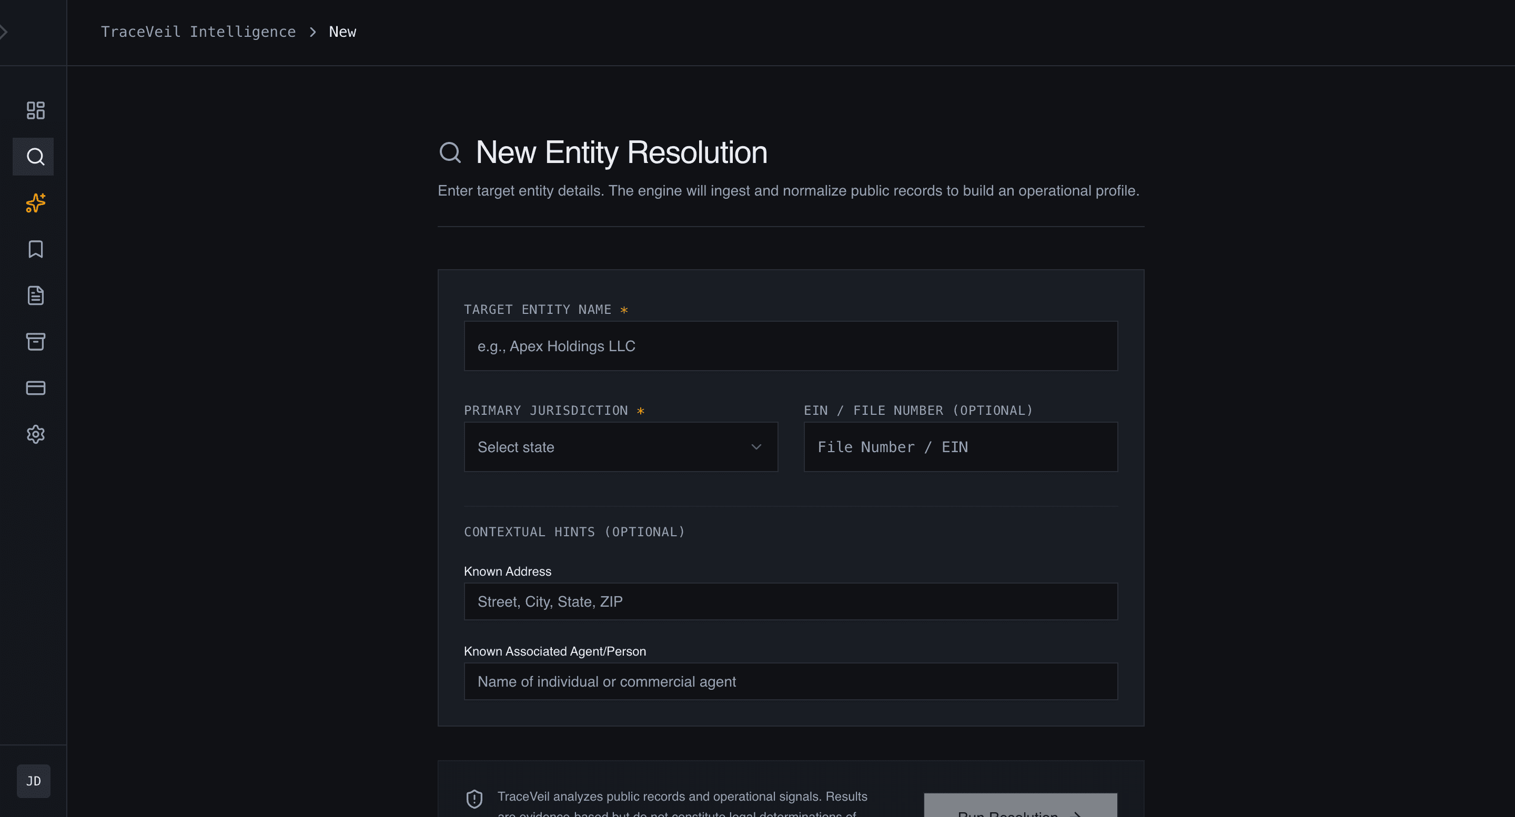Focus the Target Entity Name field
Image resolution: width=1515 pixels, height=817 pixels.
(791, 346)
